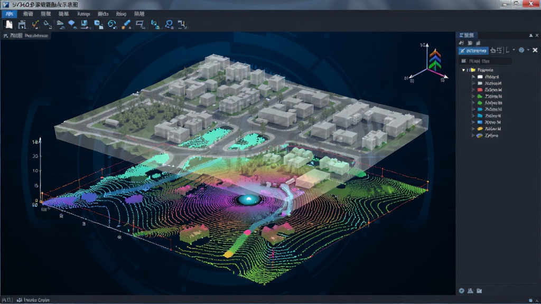Click the 3D orientation axis gizmo in viewport

(x=428, y=64)
